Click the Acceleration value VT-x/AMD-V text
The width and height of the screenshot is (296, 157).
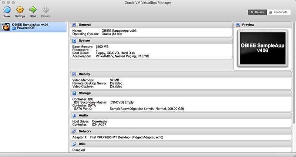pos(122,56)
